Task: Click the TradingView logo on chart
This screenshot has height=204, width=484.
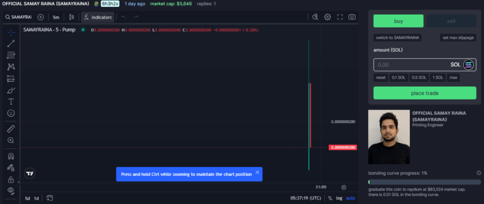Action: (30, 174)
